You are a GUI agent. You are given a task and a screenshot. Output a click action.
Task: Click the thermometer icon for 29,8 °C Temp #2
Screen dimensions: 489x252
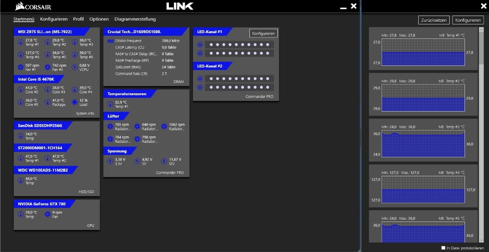[x=47, y=42]
